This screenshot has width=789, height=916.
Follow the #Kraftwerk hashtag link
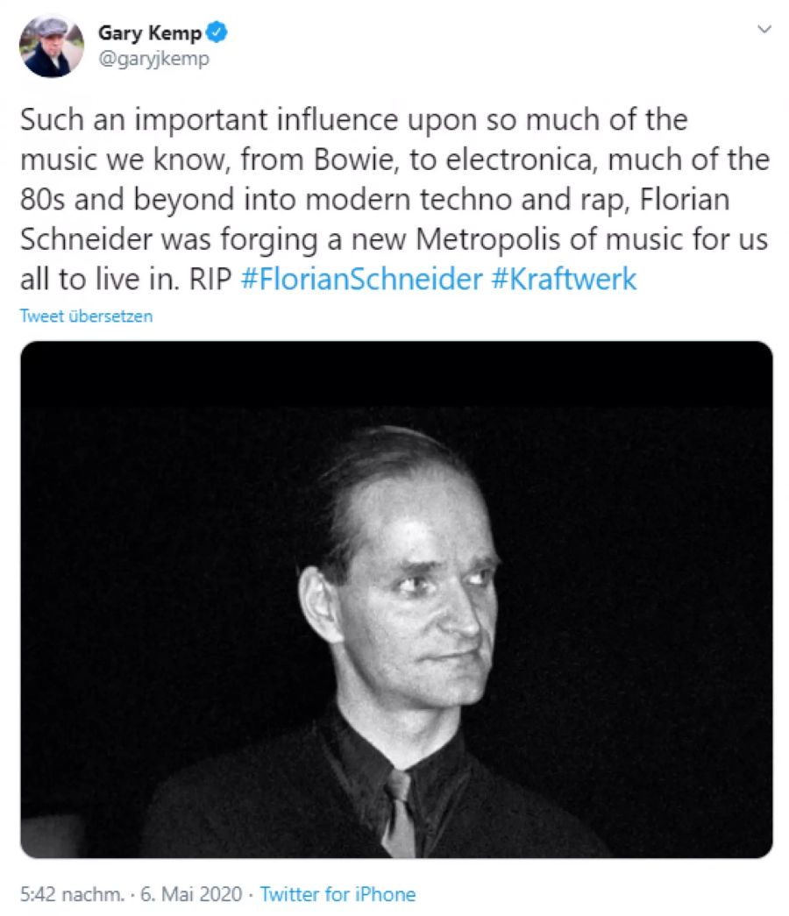click(564, 280)
